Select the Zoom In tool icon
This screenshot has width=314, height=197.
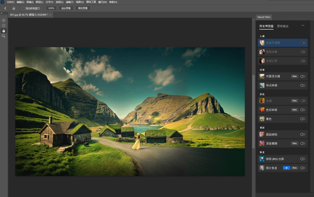click(4, 20)
